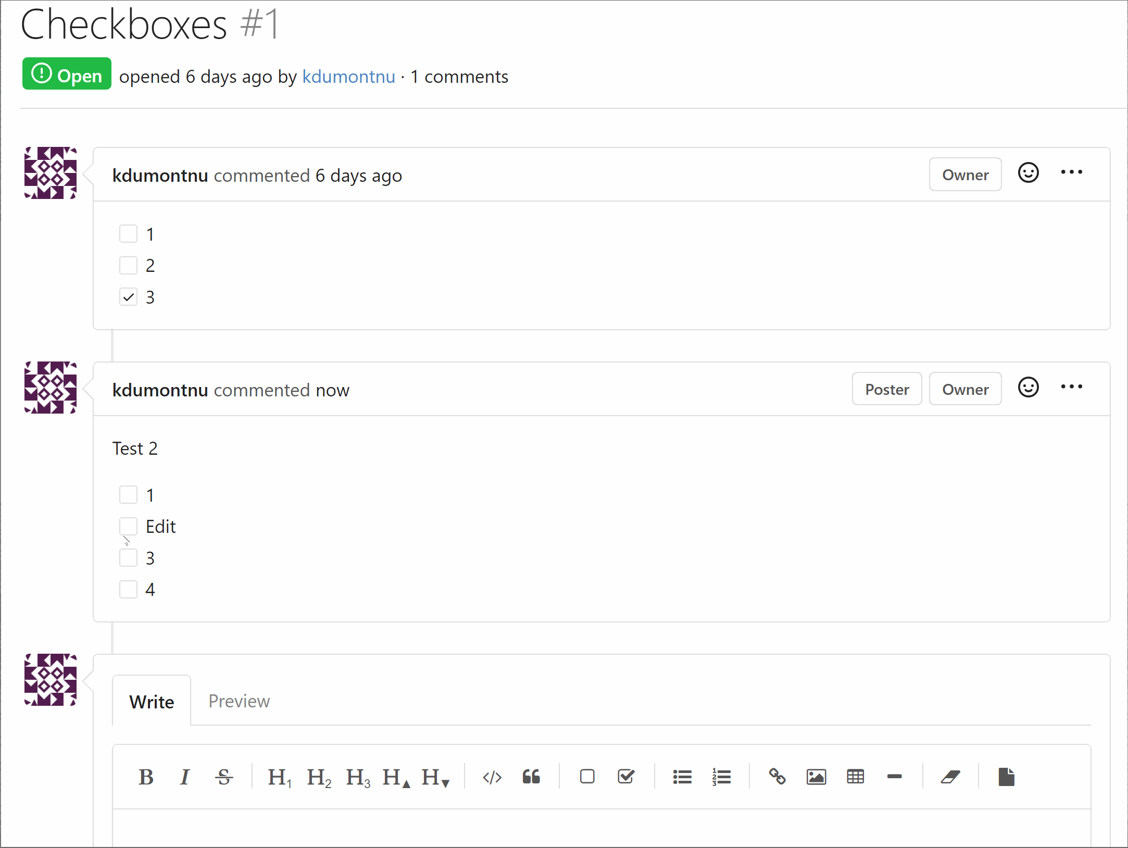This screenshot has width=1128, height=848.
Task: Insert an image with the picture icon
Action: tap(816, 777)
